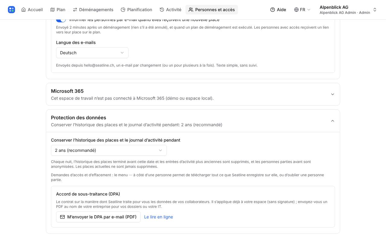Click the Activité history icon

[x=162, y=10]
